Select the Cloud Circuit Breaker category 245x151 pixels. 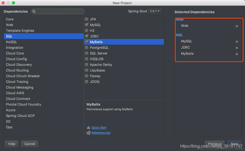[x=44, y=76]
